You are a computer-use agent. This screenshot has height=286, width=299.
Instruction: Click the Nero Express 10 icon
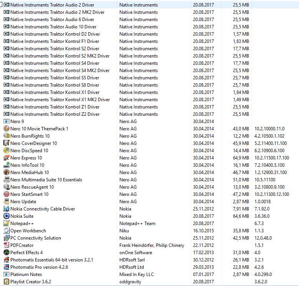(7, 158)
